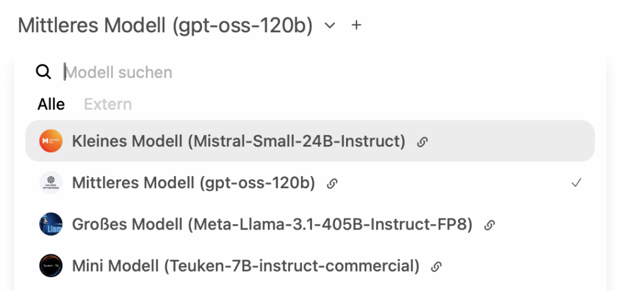Image resolution: width=625 pixels, height=291 pixels.
Task: Click the OpenAI gpt-oss model avatar
Action: click(x=51, y=183)
